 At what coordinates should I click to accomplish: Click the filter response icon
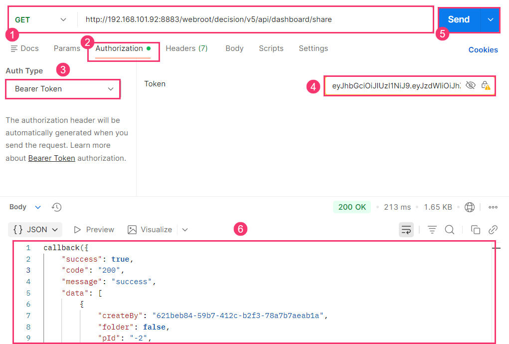tap(432, 230)
